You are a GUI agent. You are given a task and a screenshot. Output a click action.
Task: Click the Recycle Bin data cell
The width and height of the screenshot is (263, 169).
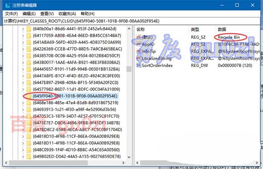pyautogui.click(x=229, y=37)
